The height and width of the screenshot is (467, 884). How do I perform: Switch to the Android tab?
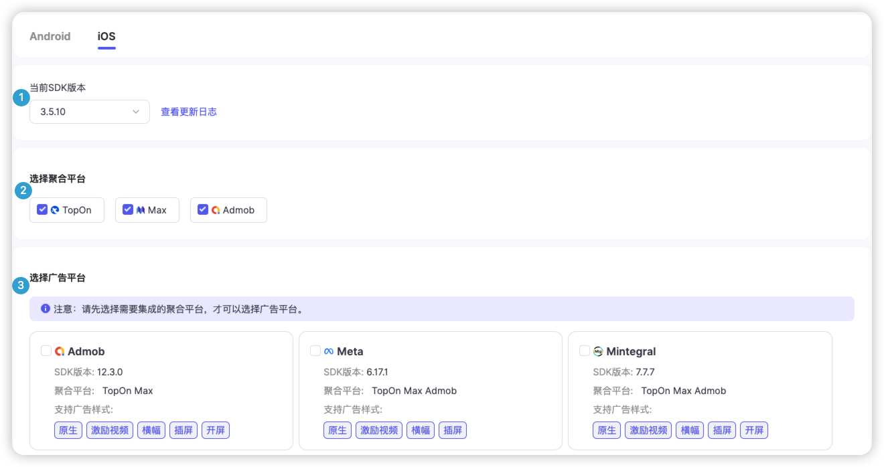[x=50, y=36]
